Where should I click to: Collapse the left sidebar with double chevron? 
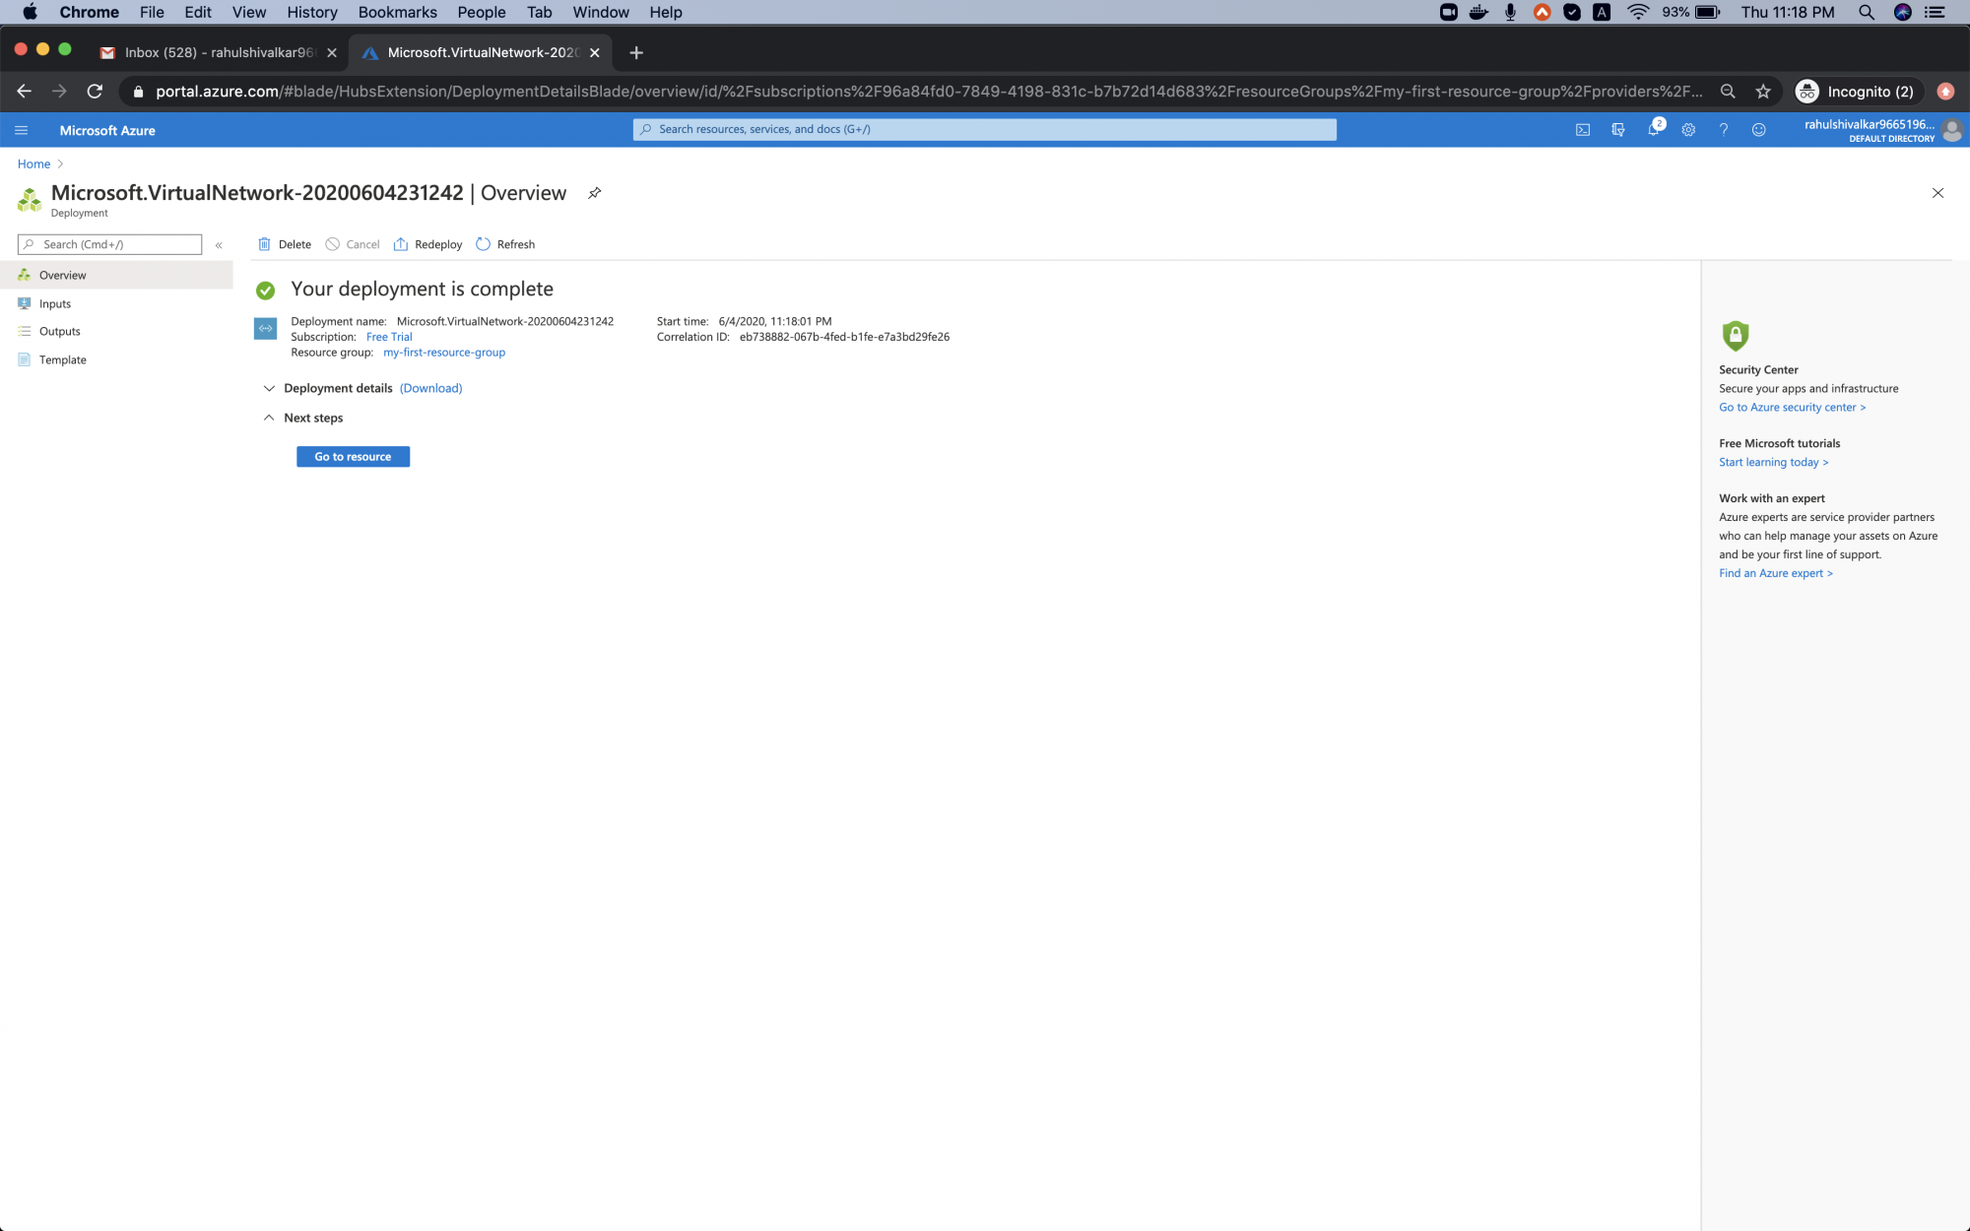pos(219,244)
